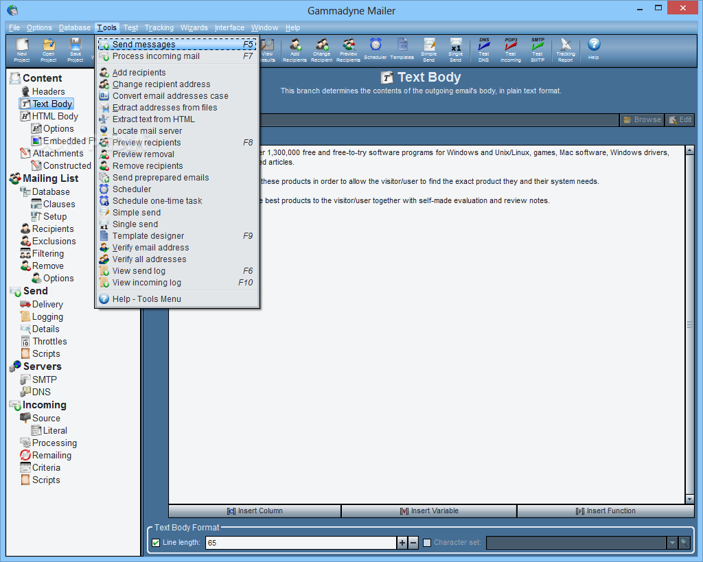Click the Edit button beside Browse

(680, 119)
